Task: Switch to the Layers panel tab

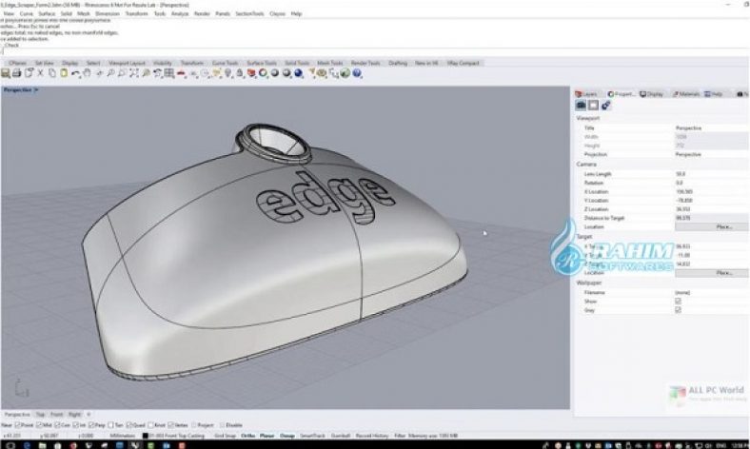Action: tap(587, 94)
